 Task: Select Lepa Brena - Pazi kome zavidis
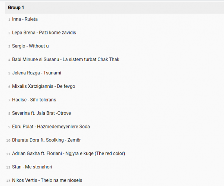[x=44, y=32]
